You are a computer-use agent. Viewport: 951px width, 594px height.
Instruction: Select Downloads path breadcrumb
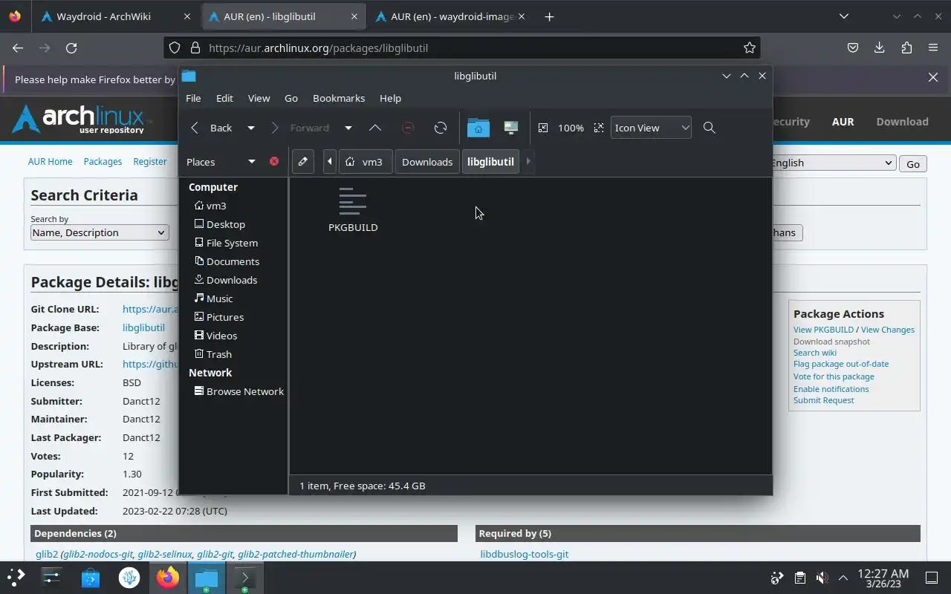coord(427,162)
